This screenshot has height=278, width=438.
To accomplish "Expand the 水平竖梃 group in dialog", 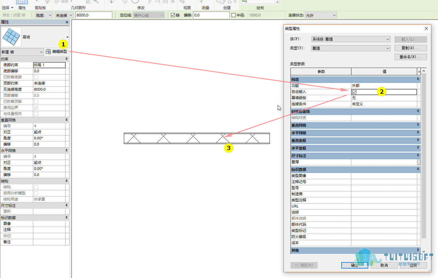I will coord(418,148).
